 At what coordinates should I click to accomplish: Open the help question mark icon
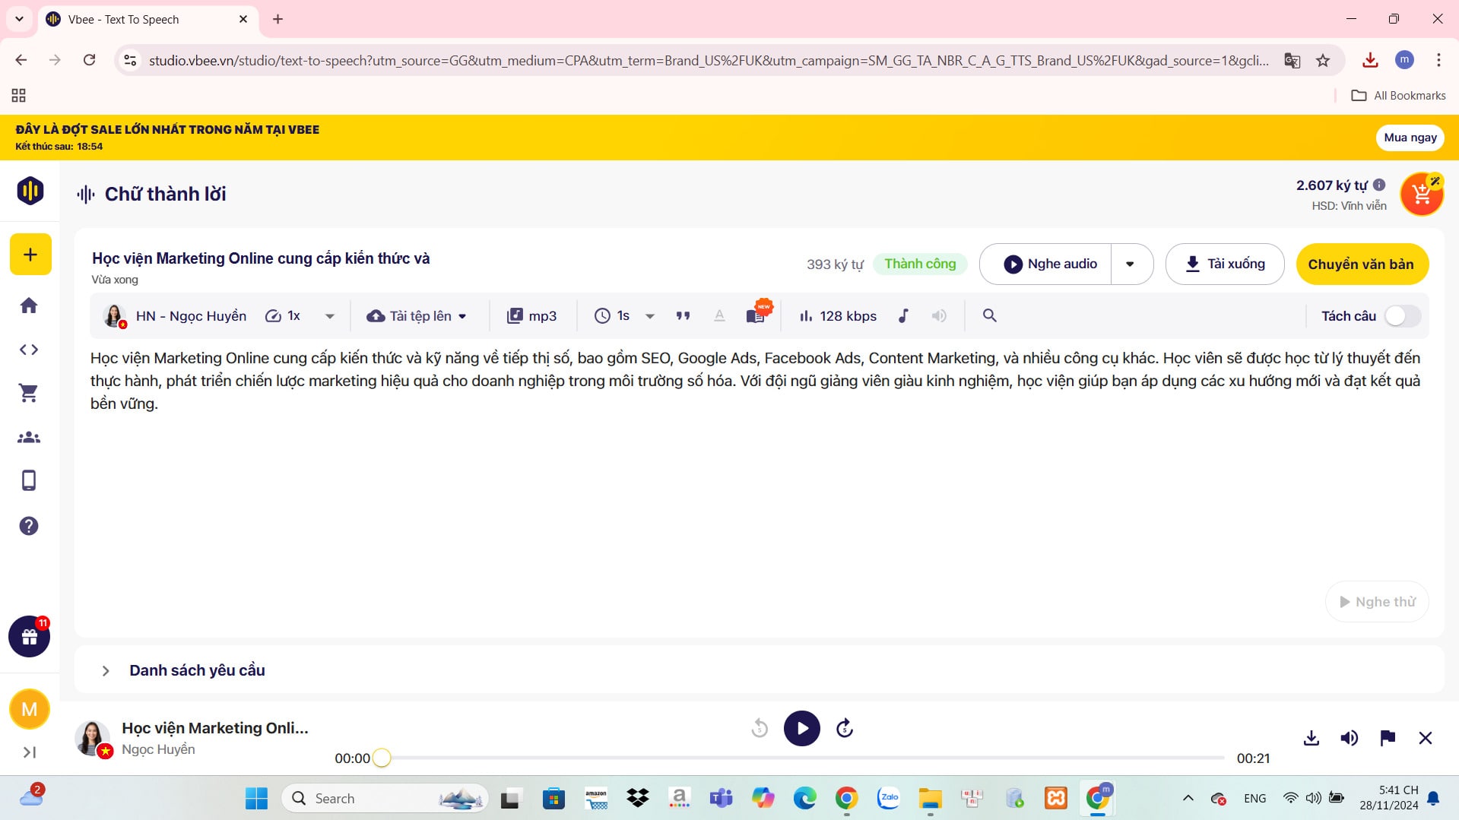click(x=29, y=526)
